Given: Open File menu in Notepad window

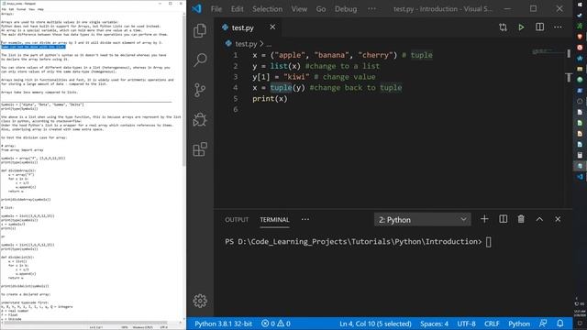Looking at the screenshot, I should (x=4, y=9).
